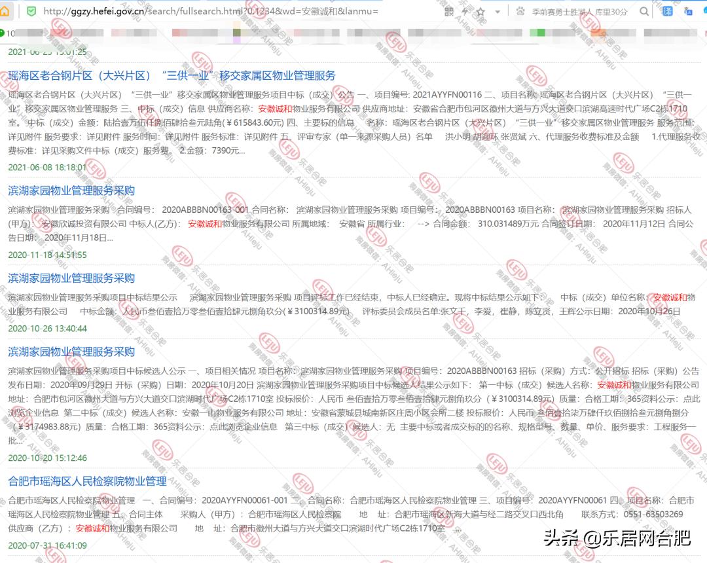Click the lightning speed-mode icon
Image resolution: width=707 pixels, height=563 pixels.
point(465,11)
